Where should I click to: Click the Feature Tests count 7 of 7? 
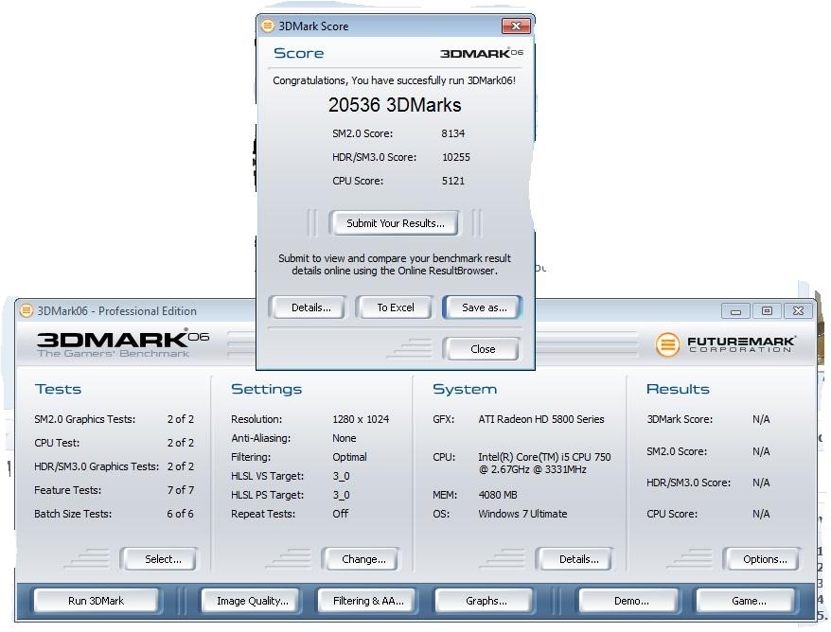(x=180, y=490)
